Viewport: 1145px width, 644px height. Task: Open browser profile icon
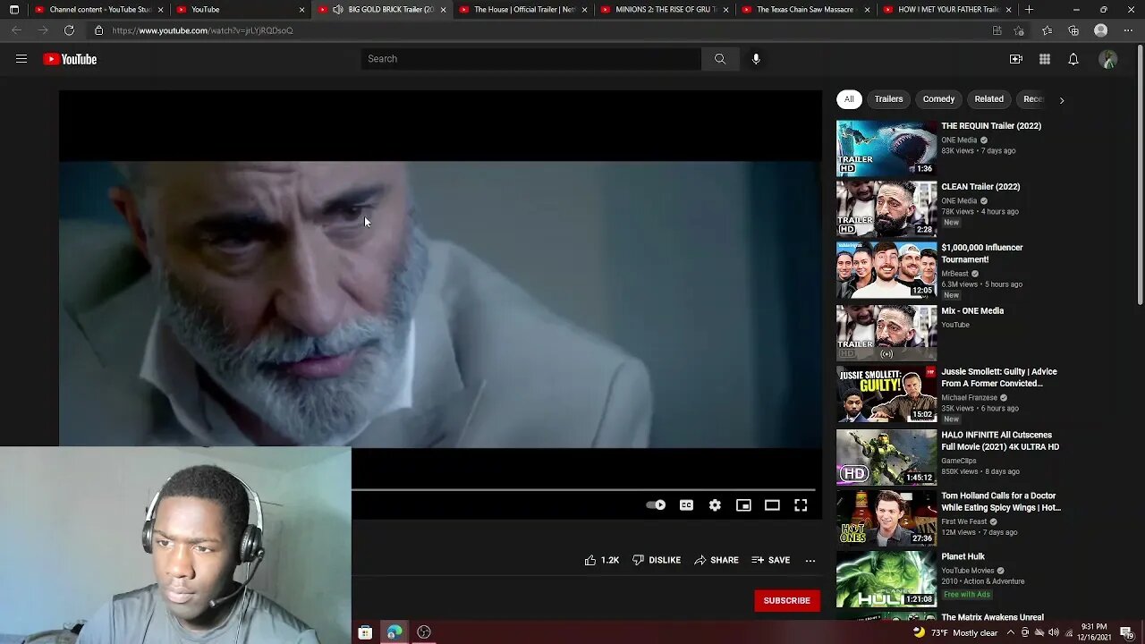click(x=1101, y=30)
